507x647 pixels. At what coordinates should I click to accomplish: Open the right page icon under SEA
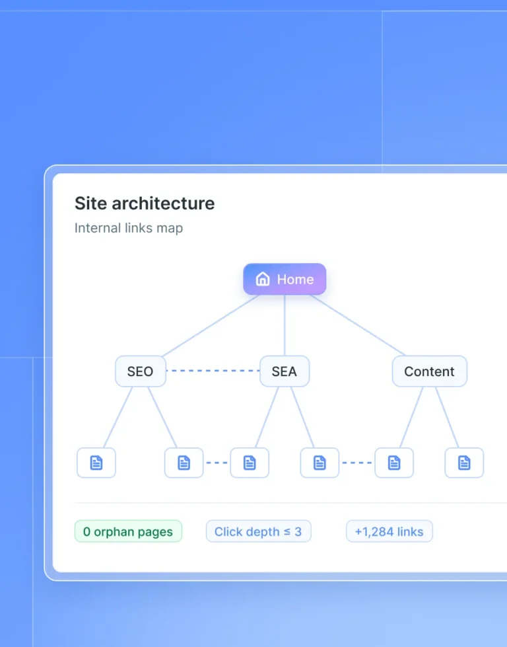[x=320, y=463]
